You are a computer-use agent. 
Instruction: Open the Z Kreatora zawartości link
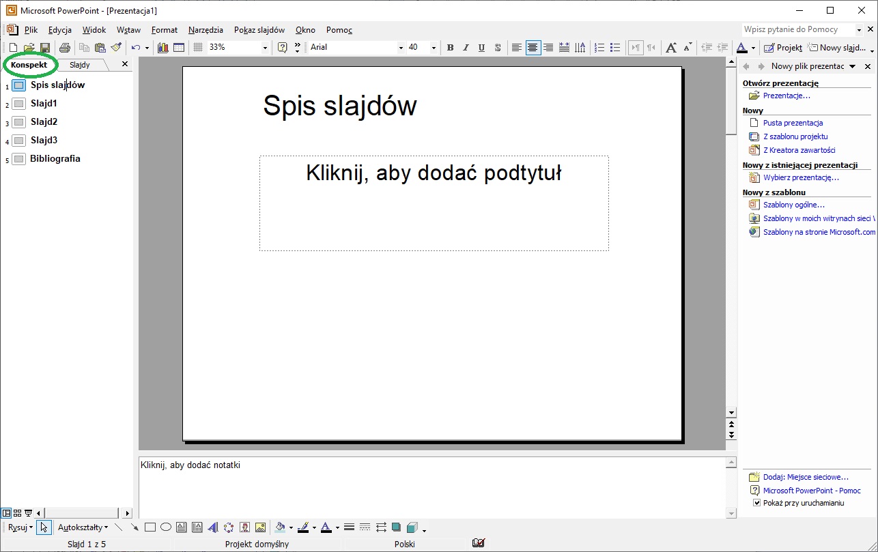point(799,150)
